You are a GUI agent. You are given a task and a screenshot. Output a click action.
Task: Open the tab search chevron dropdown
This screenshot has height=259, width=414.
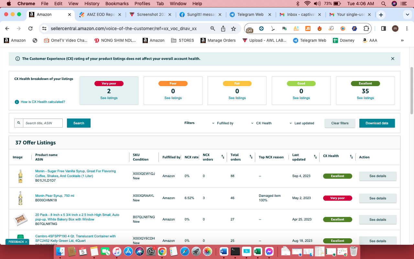coord(407,15)
